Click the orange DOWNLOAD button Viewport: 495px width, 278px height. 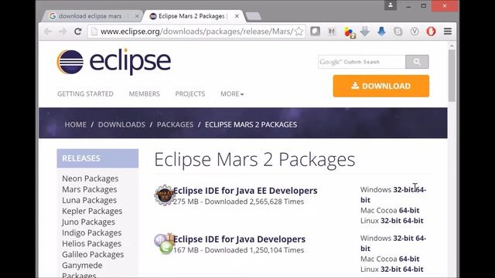pos(381,86)
